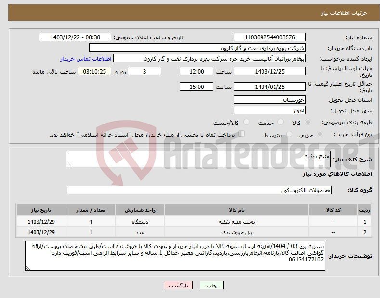380x298 pixels.
Task: Open buyer contact info link اطلاعات تماس خریدار
Action: [86, 59]
